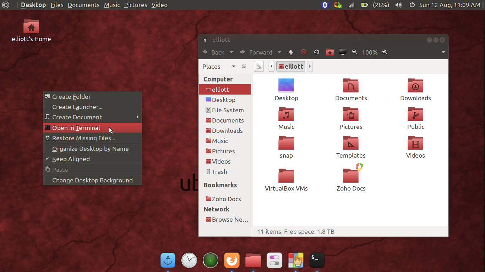Click the path bar right scroll arrow
This screenshot has height=272, width=485.
tap(310, 66)
